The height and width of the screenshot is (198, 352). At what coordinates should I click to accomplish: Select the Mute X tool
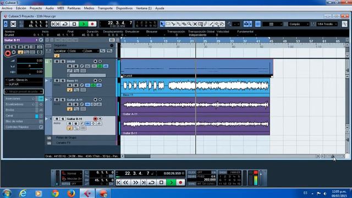click(195, 24)
